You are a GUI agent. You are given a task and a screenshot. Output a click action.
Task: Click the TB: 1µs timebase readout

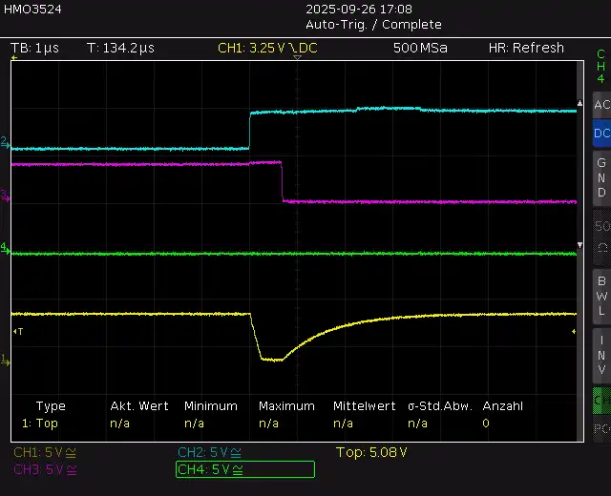[35, 48]
